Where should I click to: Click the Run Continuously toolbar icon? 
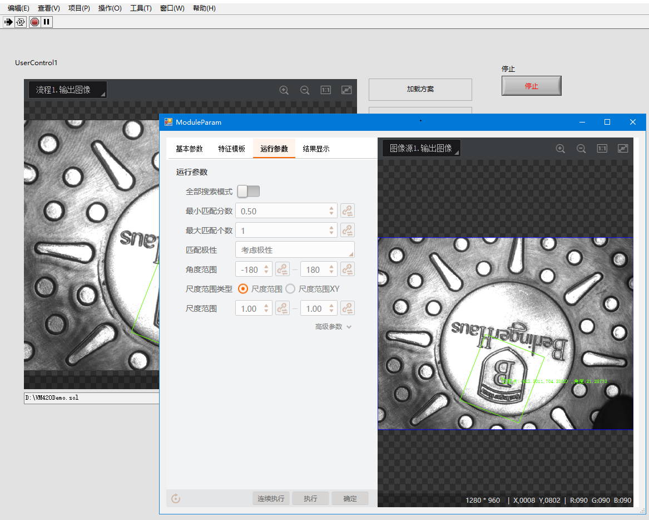pyautogui.click(x=21, y=22)
